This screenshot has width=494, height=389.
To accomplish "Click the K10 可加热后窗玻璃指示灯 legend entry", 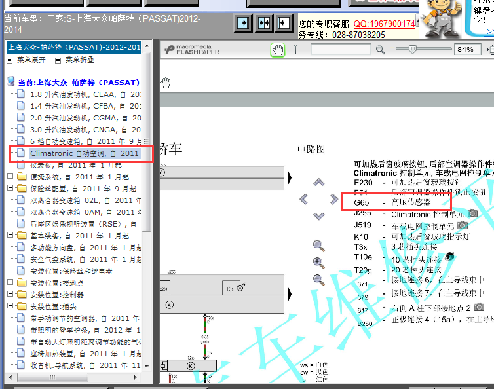I will click(x=411, y=236).
